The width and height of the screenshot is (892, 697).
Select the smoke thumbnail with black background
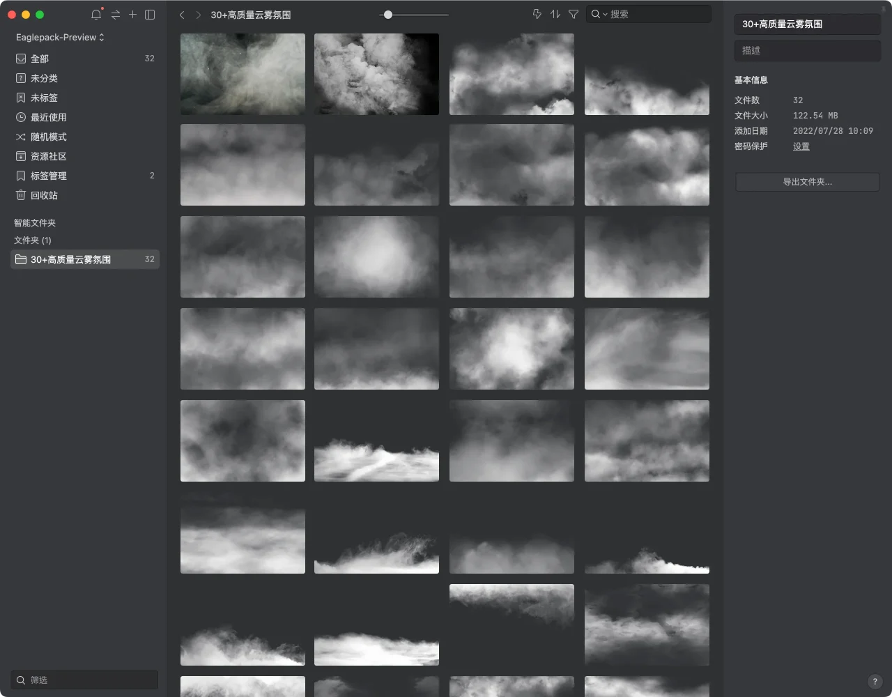[x=376, y=74]
